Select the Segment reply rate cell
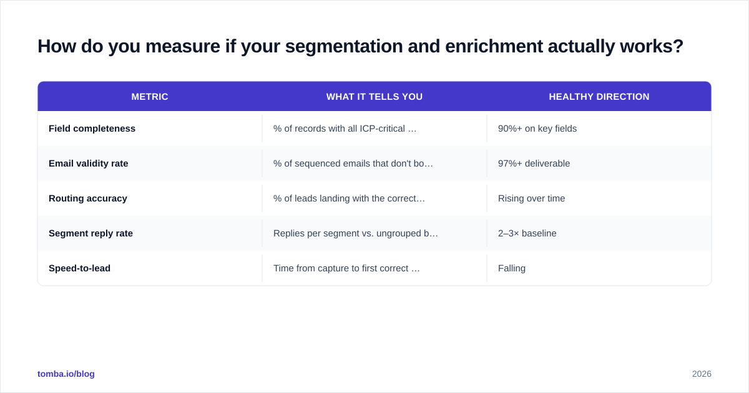749x393 pixels. pos(150,233)
